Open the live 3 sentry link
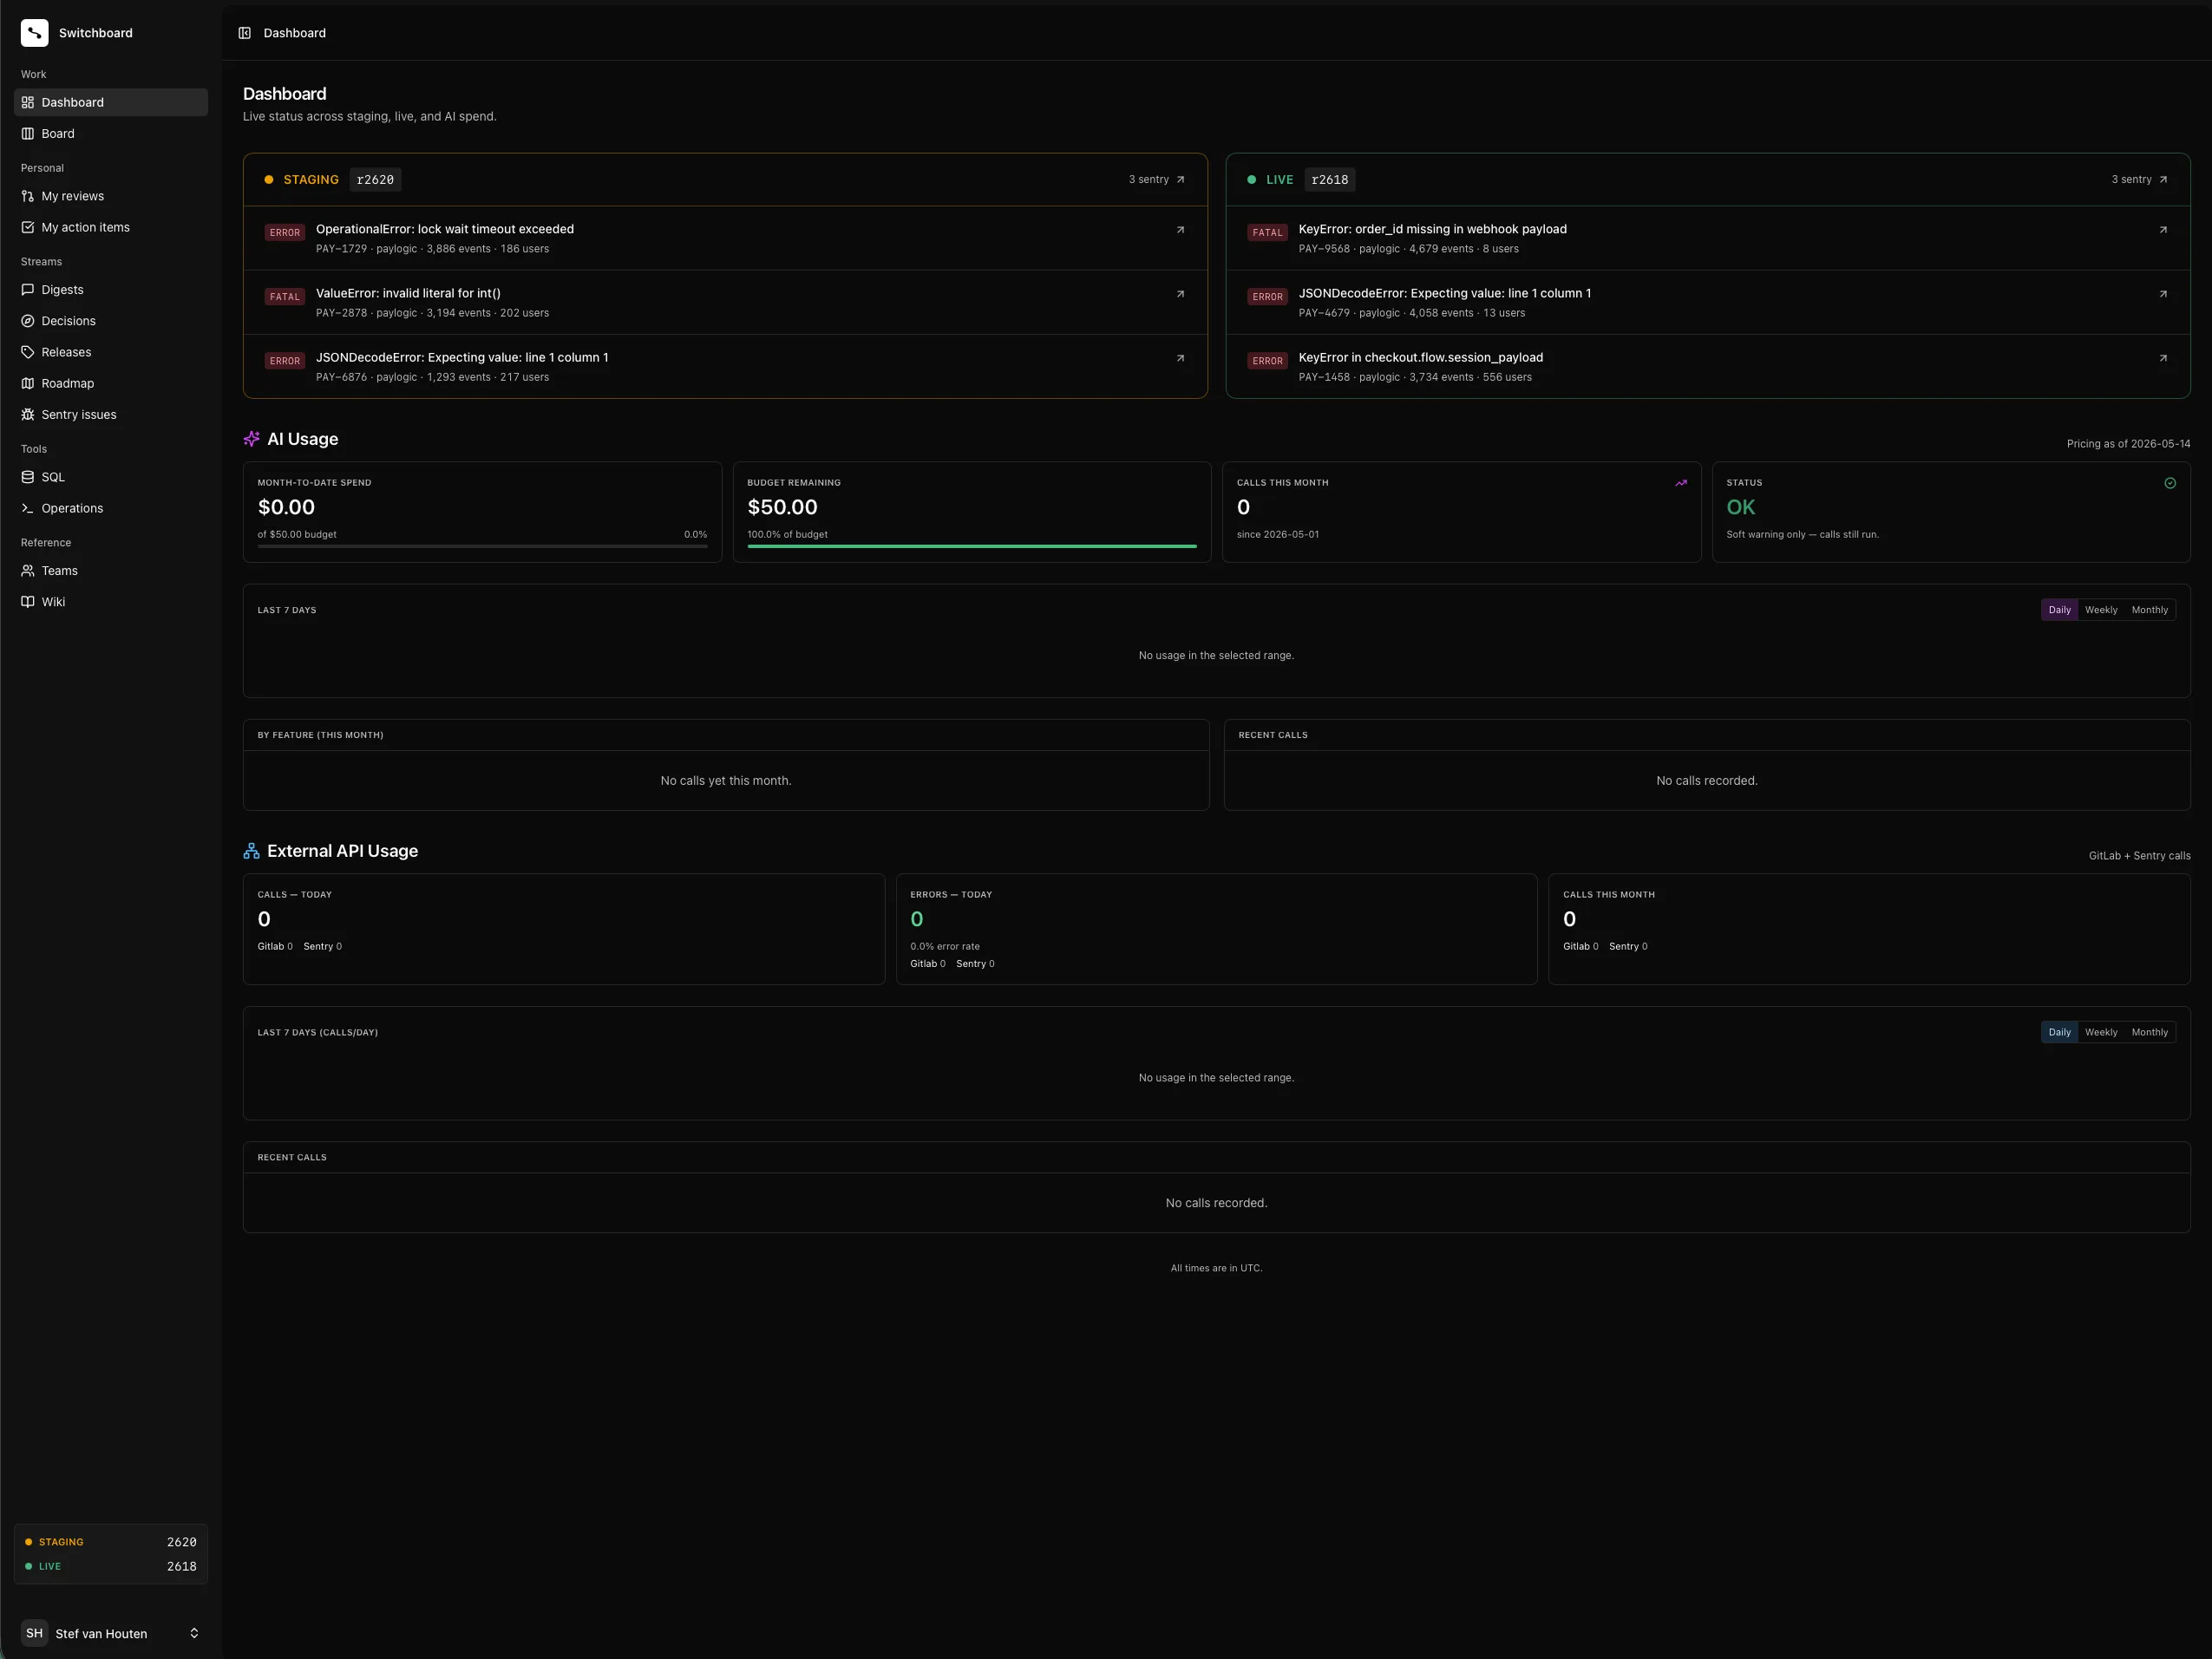This screenshot has height=1659, width=2212. (x=2139, y=180)
